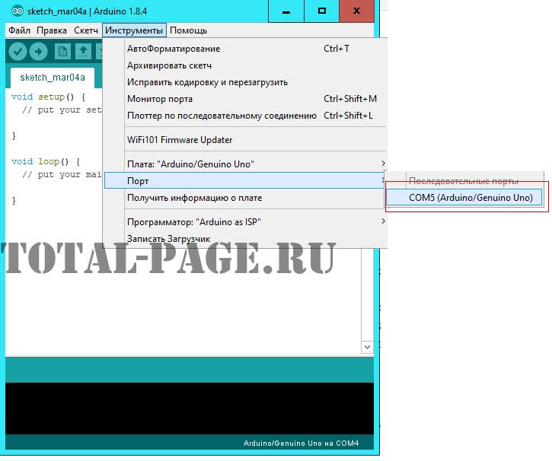Viewport: 552px width, 461px height.
Task: Maximize the Arduino window
Action: (x=322, y=11)
